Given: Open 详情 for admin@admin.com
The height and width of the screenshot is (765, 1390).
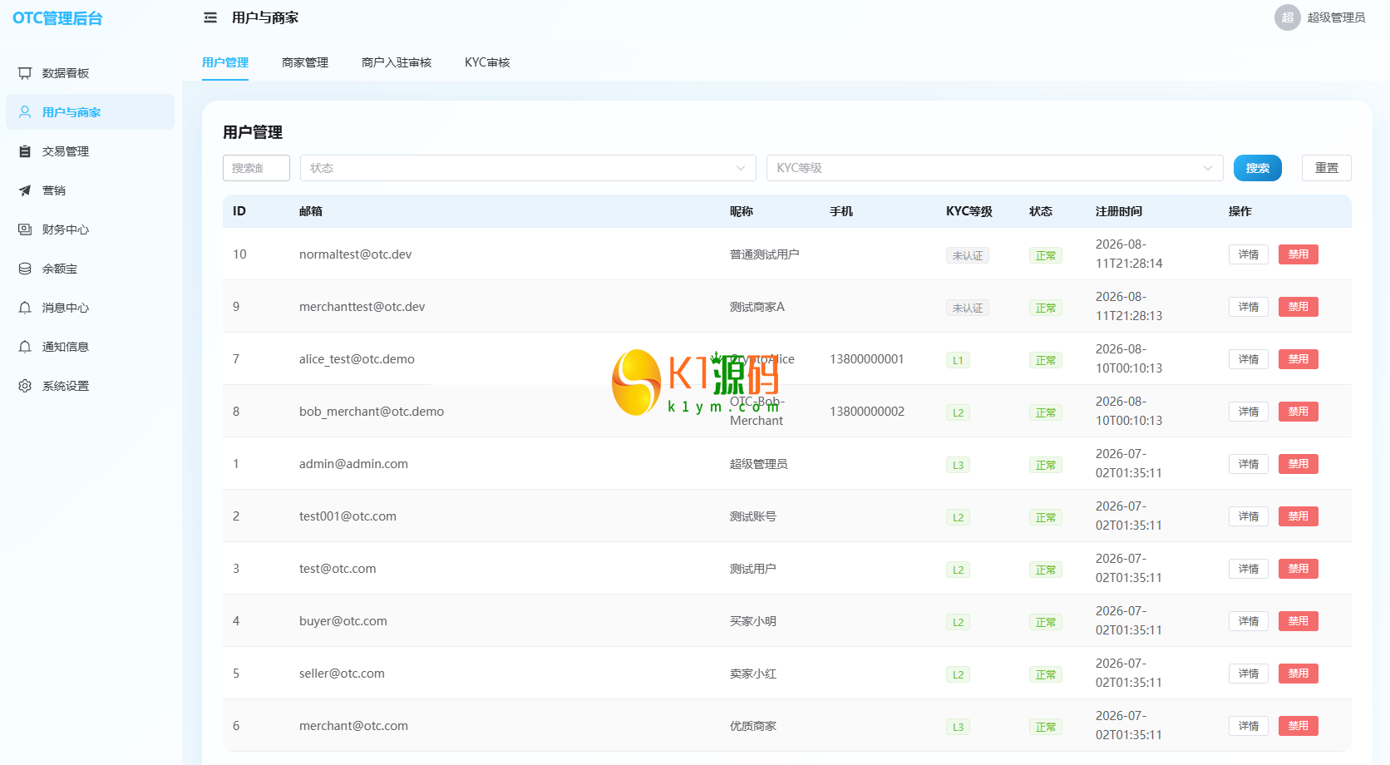Looking at the screenshot, I should (x=1249, y=464).
